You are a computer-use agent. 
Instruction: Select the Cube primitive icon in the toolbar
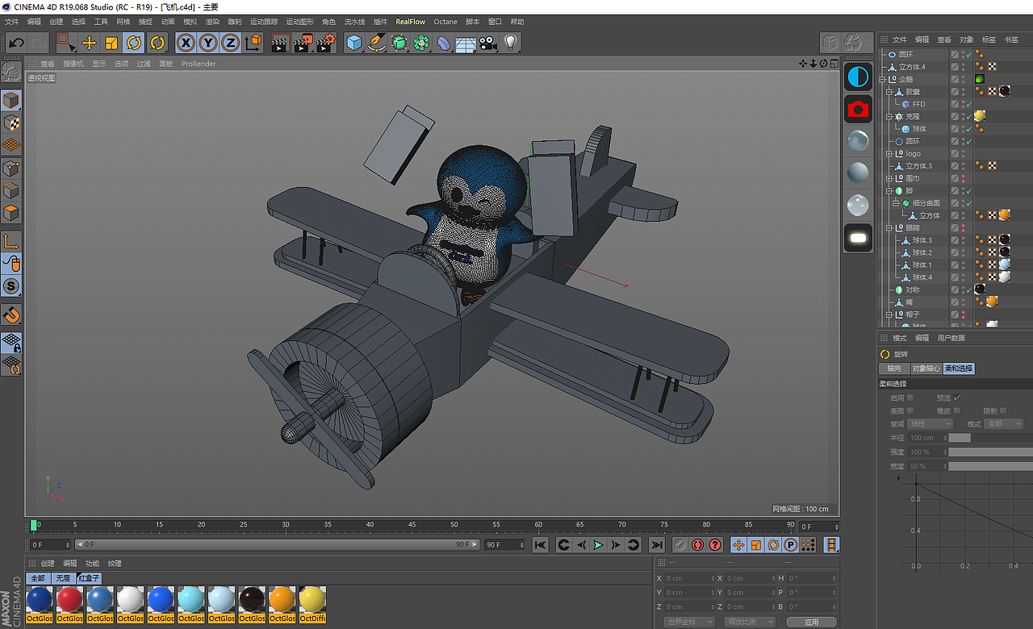[353, 44]
